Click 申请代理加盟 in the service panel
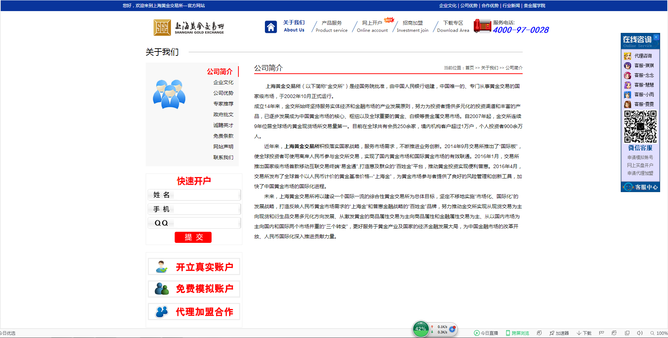The image size is (668, 338). (640, 173)
